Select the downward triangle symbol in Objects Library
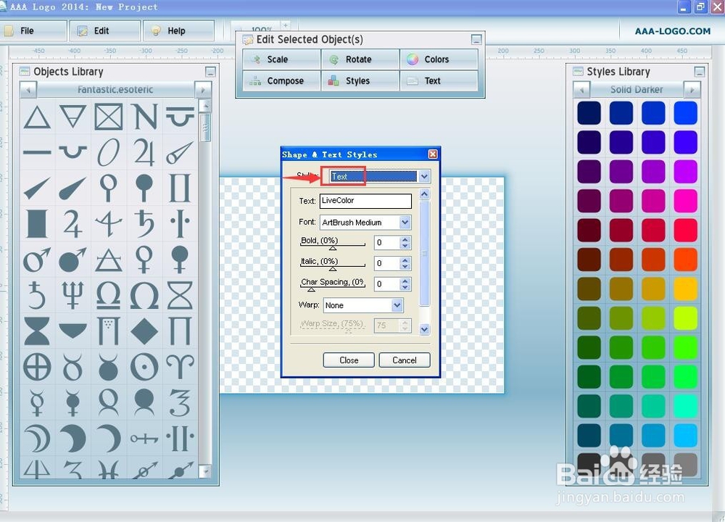The height and width of the screenshot is (522, 725). (x=72, y=117)
